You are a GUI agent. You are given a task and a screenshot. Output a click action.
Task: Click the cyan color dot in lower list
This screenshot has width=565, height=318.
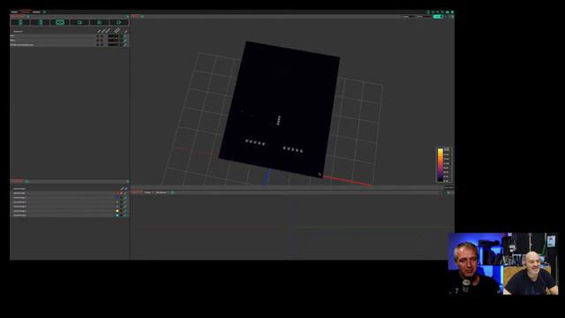click(x=117, y=216)
